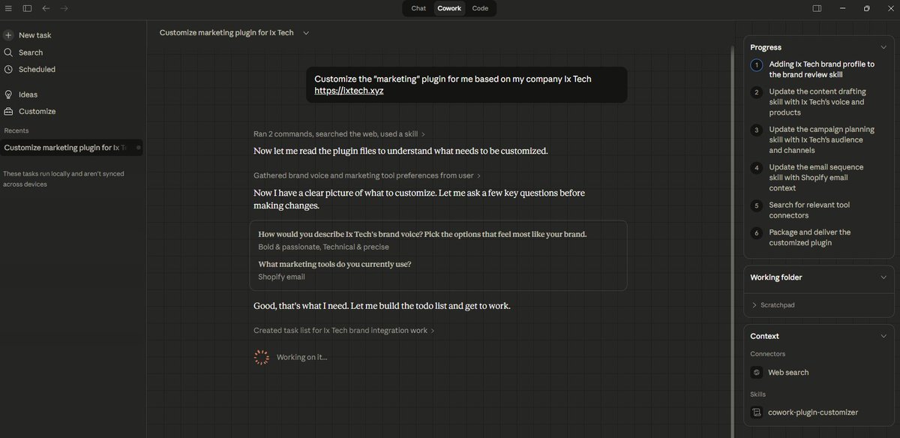Open task title dropdown chevron
Screen dimensions: 900x438
[x=306, y=33]
